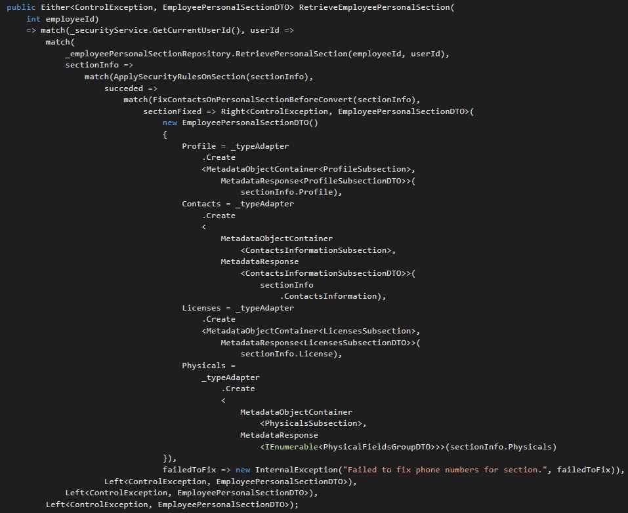The width and height of the screenshot is (628, 513).
Task: Click the 'PhysicalFieldsGroupDTO' type argument
Action: [377, 447]
